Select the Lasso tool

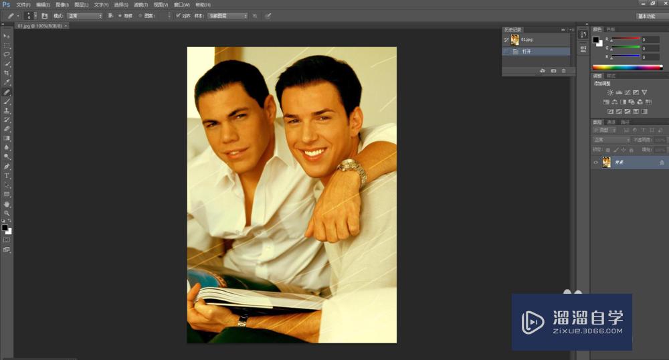pos(7,54)
